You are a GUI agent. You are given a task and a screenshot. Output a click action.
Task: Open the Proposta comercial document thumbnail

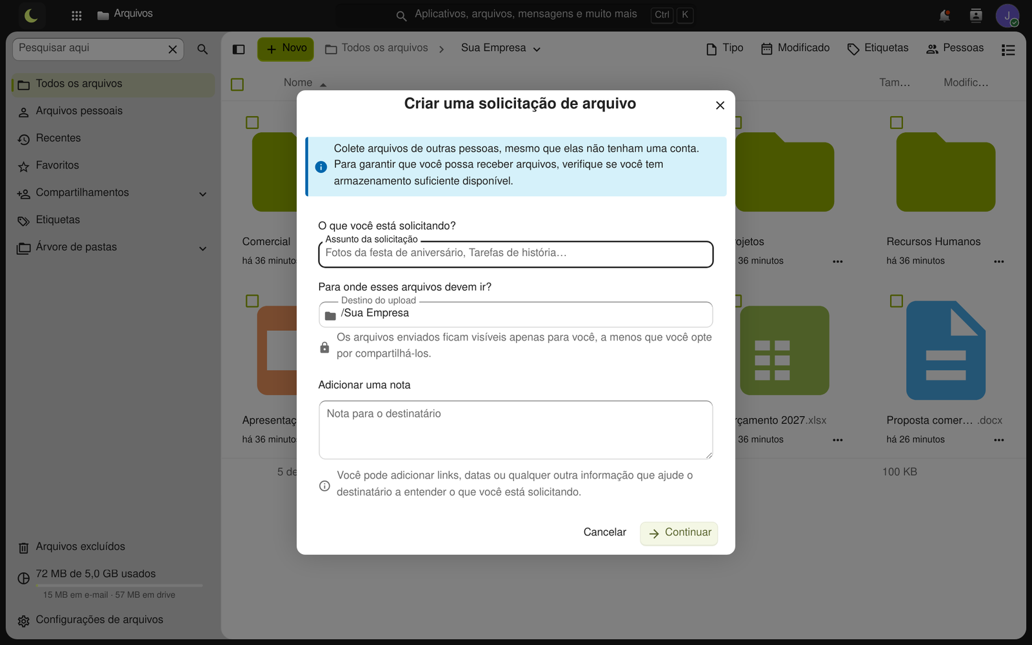(x=946, y=350)
